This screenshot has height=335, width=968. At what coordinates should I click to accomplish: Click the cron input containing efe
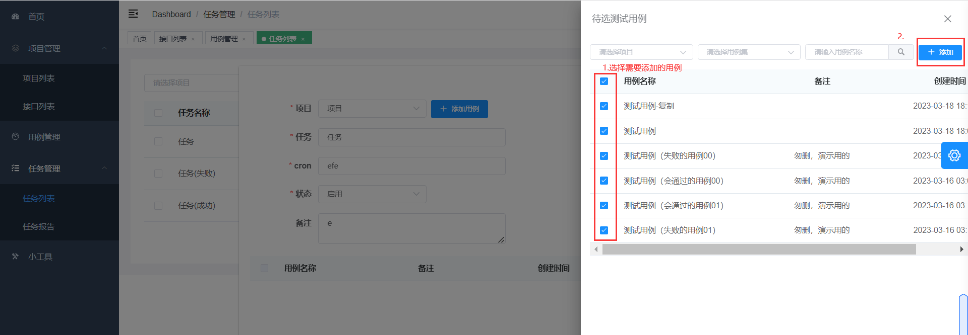pyautogui.click(x=411, y=166)
